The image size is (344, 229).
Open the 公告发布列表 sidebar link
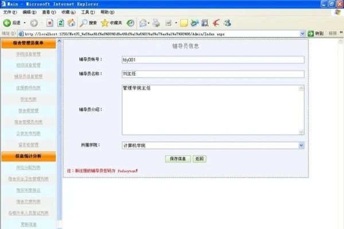pyautogui.click(x=28, y=133)
